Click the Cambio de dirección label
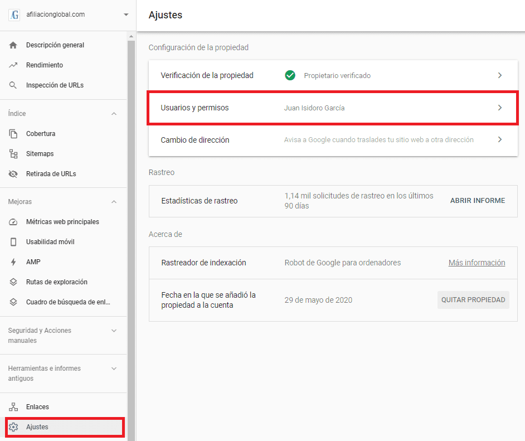Viewport: 525px width, 441px height. [195, 139]
